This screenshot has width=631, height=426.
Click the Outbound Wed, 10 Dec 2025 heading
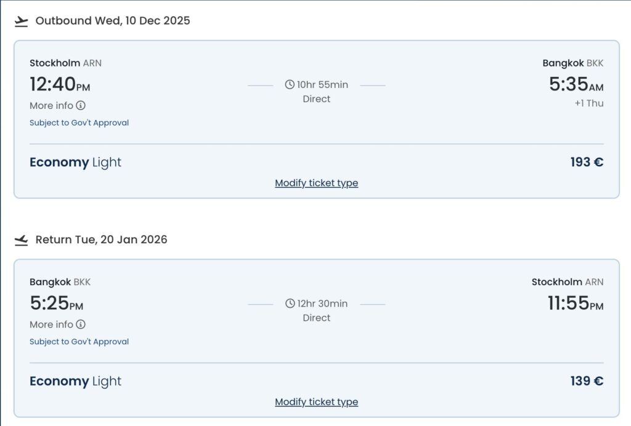112,21
